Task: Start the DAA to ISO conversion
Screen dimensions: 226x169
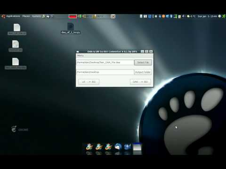Action: point(140,82)
